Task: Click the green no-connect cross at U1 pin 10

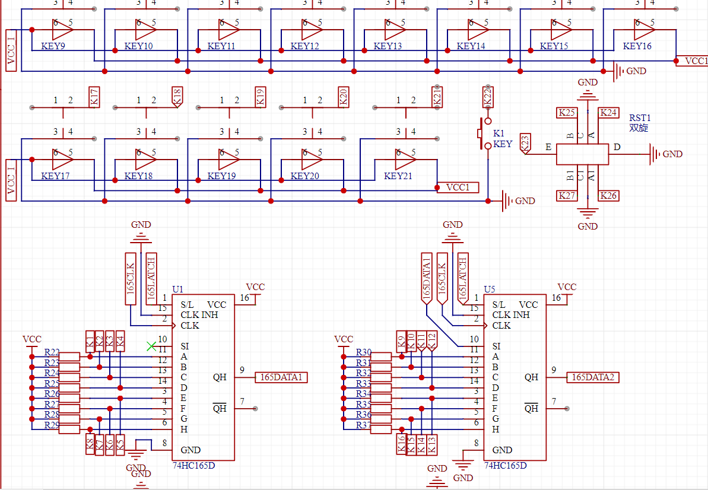Action: 151,346
